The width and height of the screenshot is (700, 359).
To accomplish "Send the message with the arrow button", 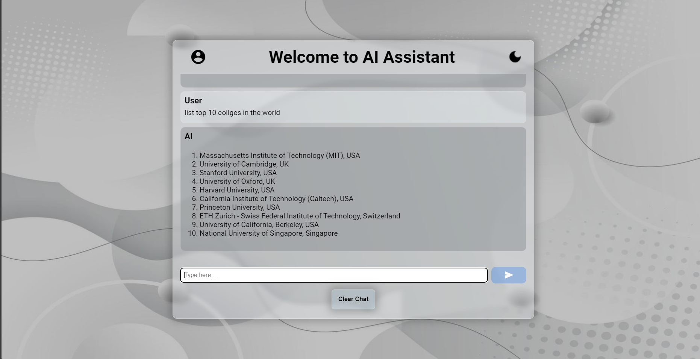I will coord(509,275).
